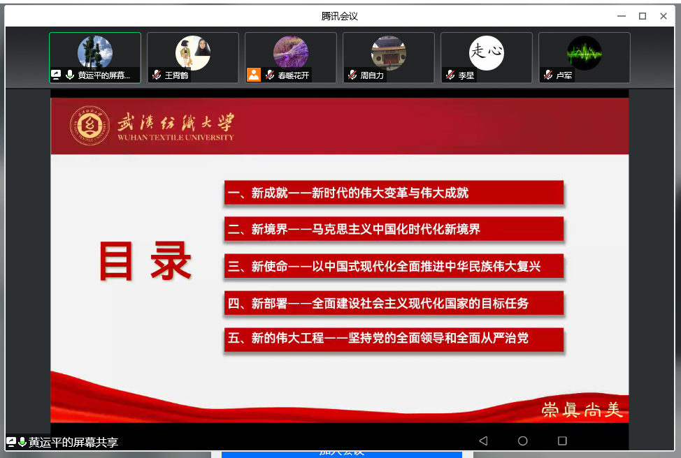Image resolution: width=681 pixels, height=458 pixels.
Task: Click the 五、新的伟大工程 agenda item
Action: tap(394, 339)
